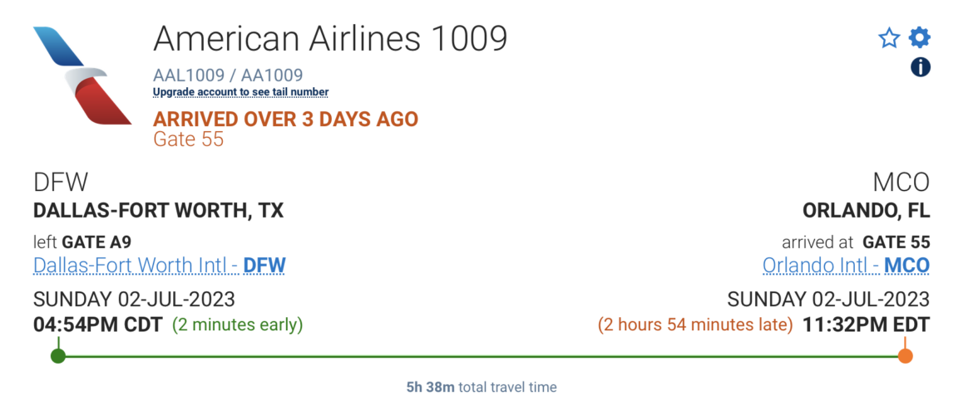Open the Orlando Intl - MCO link
Image resolution: width=973 pixels, height=415 pixels.
pyautogui.click(x=846, y=266)
